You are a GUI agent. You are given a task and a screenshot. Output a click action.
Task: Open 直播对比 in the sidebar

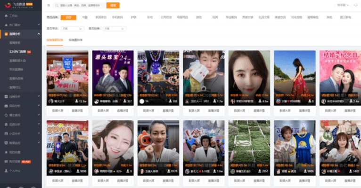click(15, 87)
